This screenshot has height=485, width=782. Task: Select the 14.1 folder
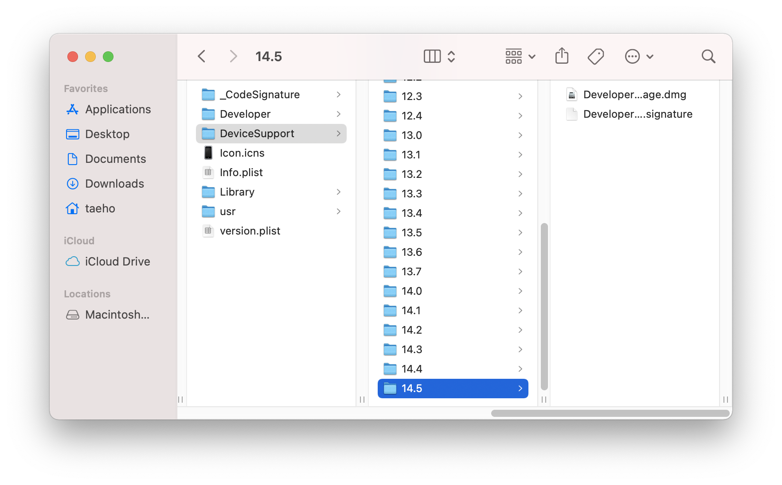click(x=453, y=311)
